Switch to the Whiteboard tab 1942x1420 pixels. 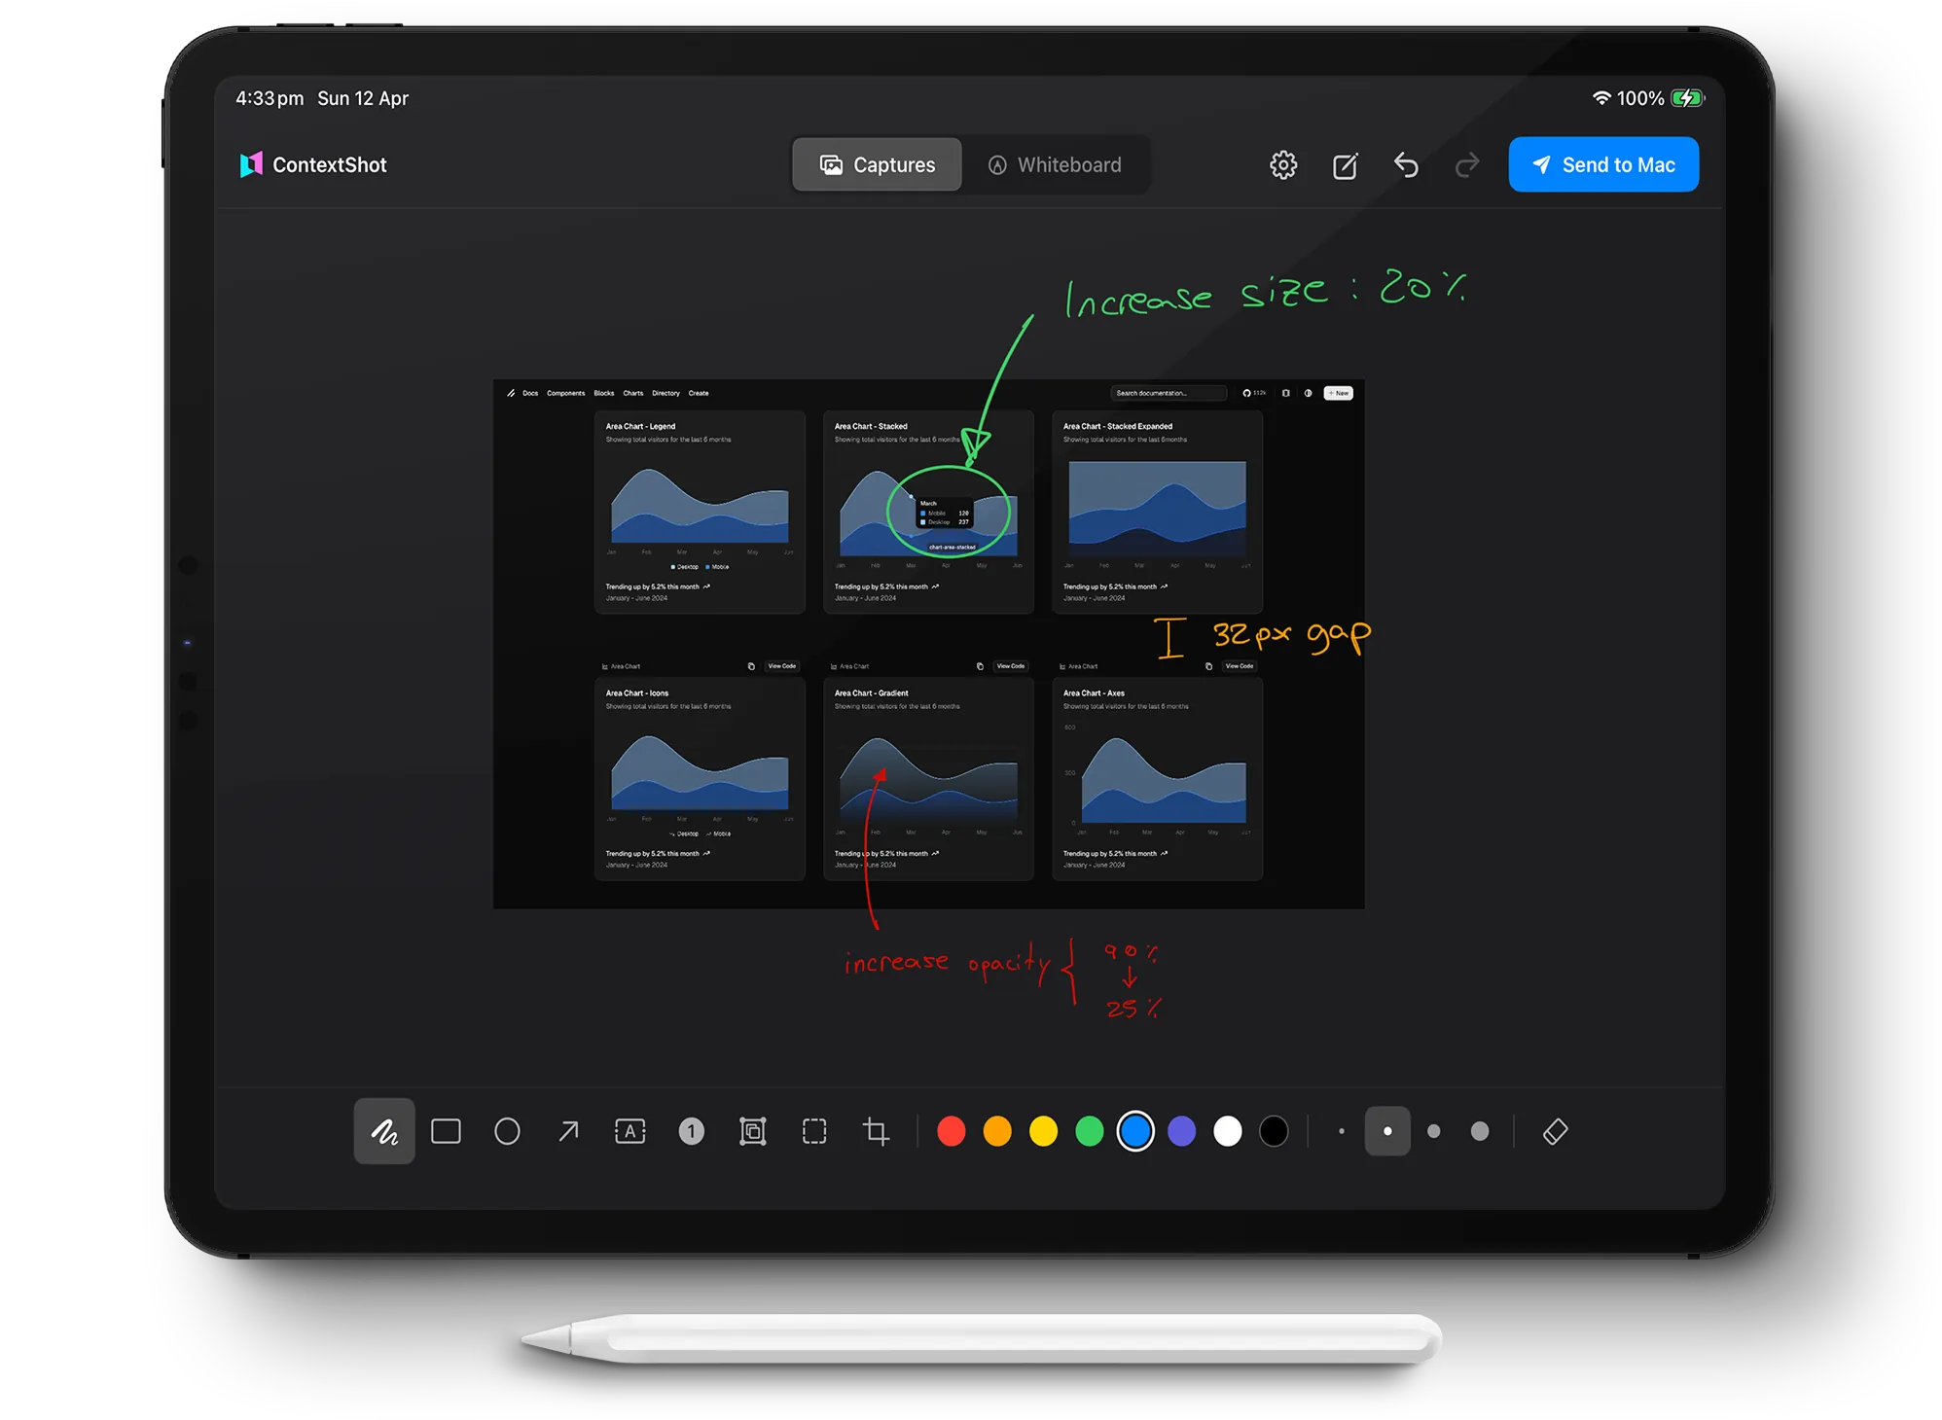coord(1055,164)
